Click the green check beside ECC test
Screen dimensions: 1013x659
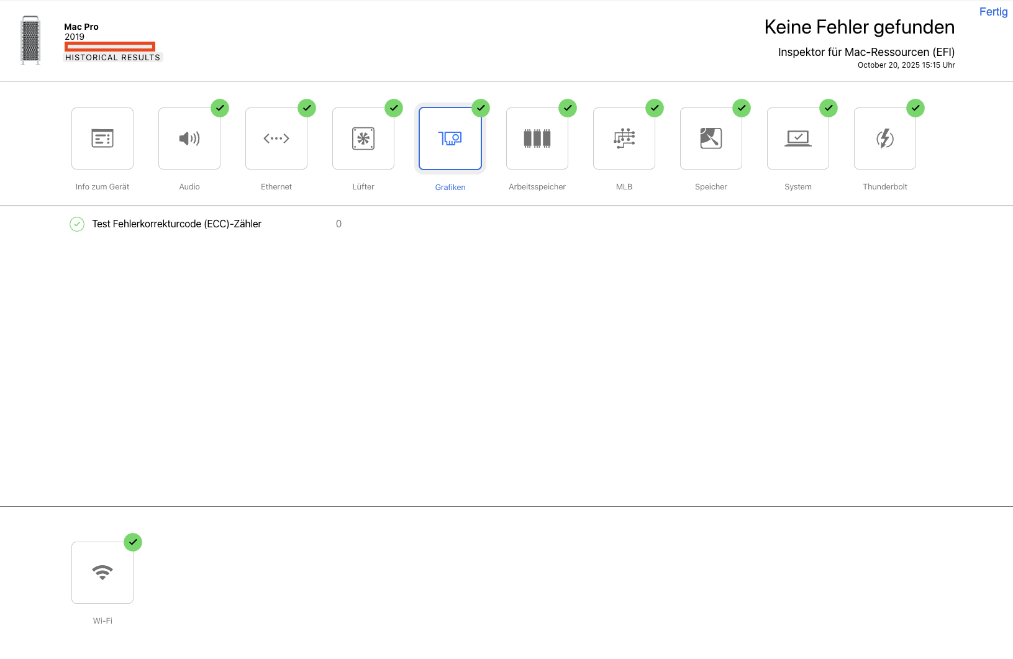(x=77, y=224)
